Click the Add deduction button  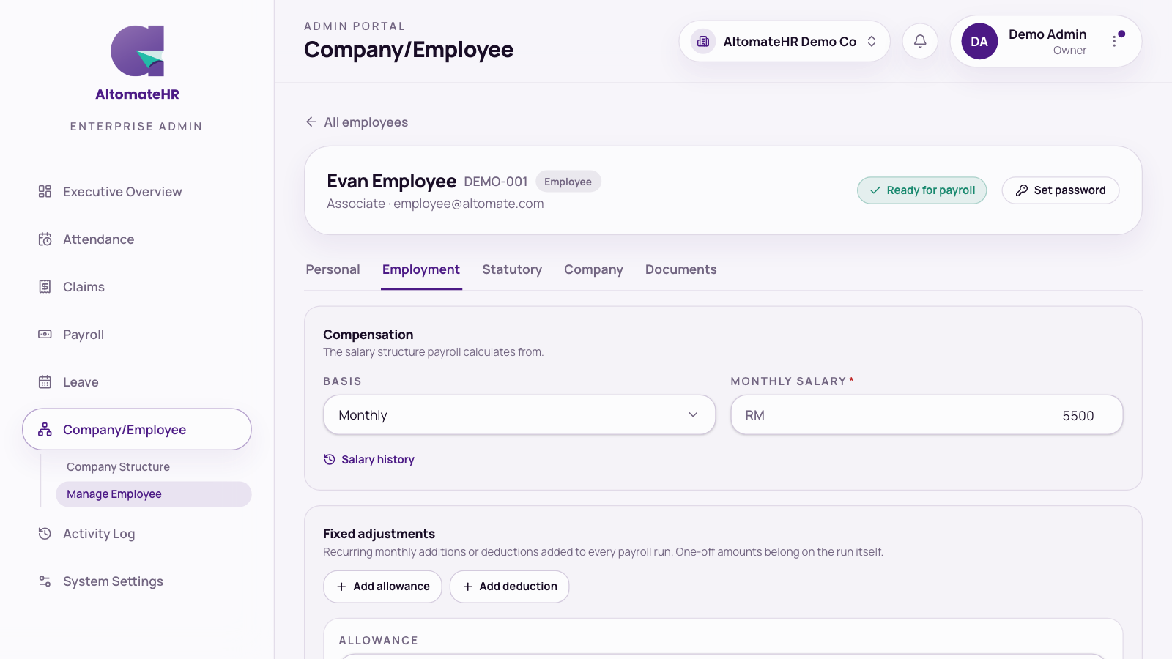(509, 587)
